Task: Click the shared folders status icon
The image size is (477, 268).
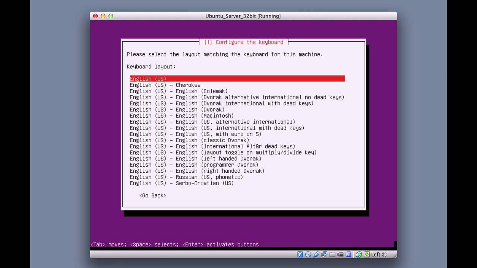Action: [x=332, y=255]
